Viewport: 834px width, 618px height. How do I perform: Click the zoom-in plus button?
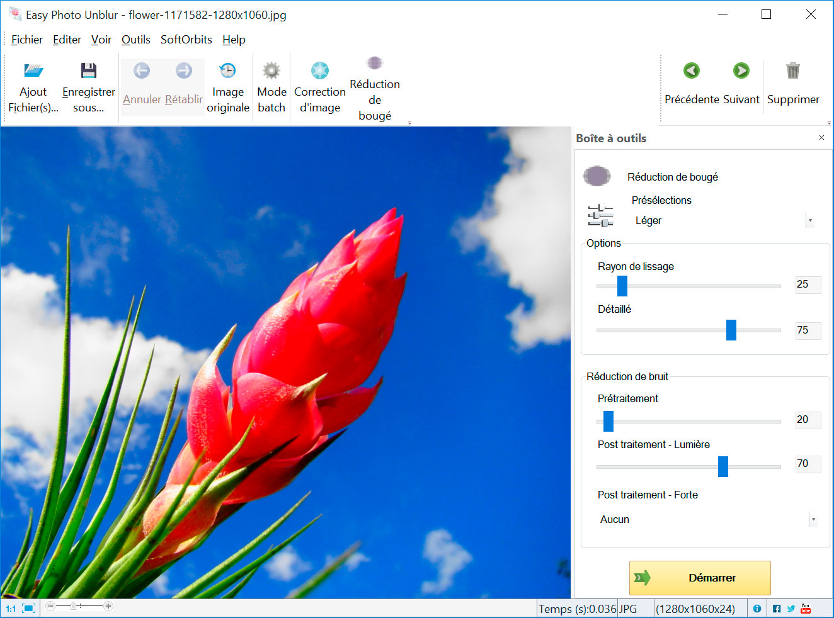click(108, 606)
